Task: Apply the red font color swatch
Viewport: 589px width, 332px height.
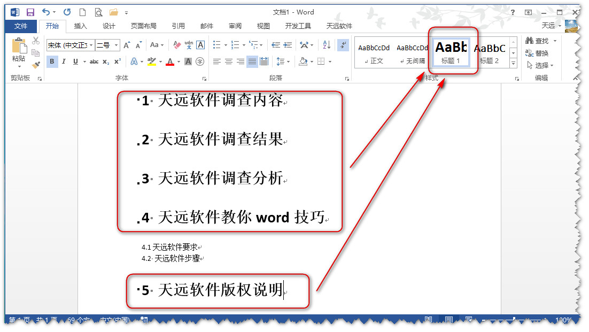Action: 170,61
